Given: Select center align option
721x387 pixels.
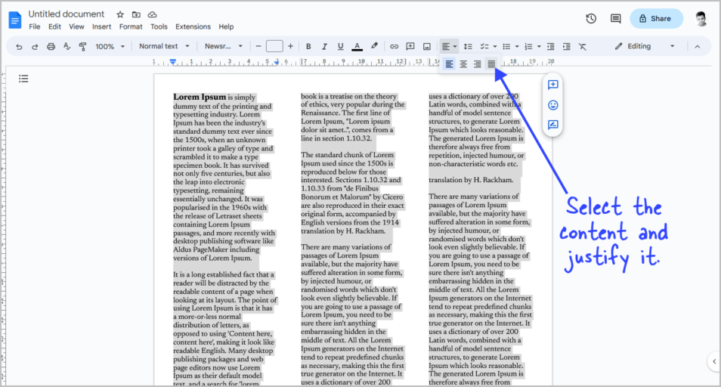Looking at the screenshot, I should tap(463, 64).
